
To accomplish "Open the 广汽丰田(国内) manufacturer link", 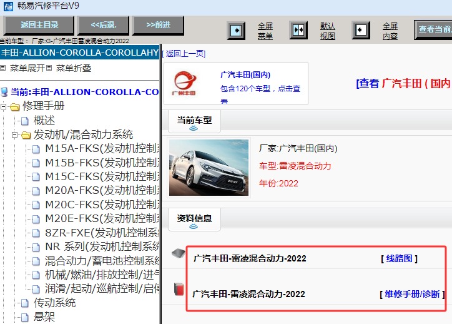I will click(x=245, y=75).
